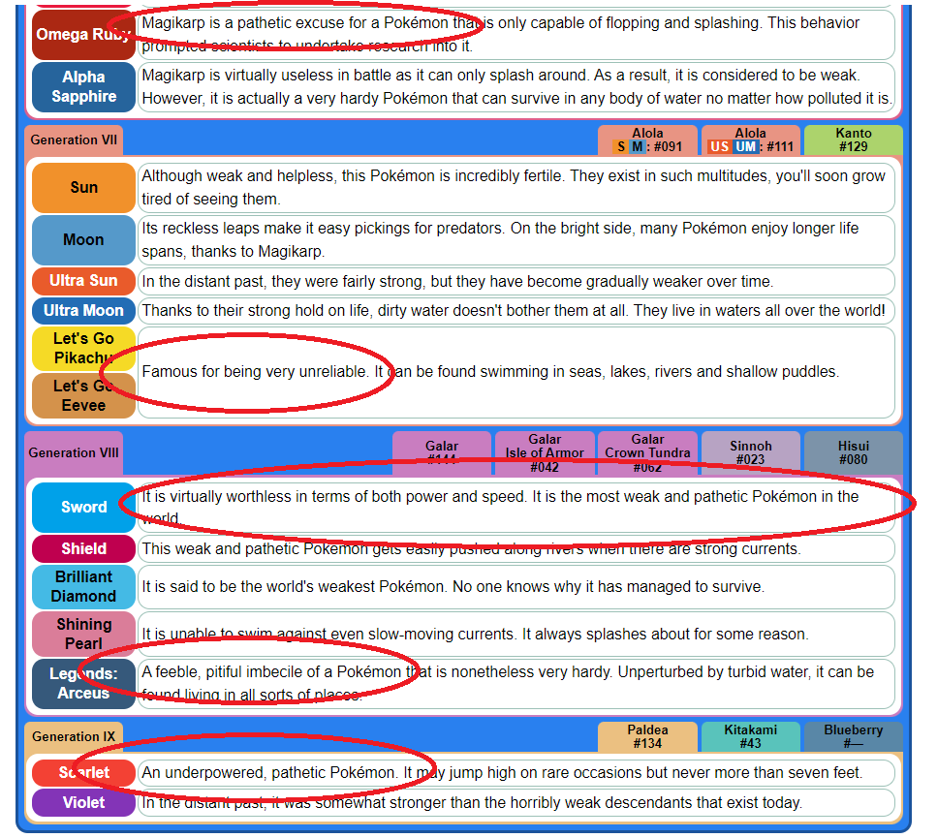937x838 pixels.
Task: Click the Shield entry about strong currents
Action: tap(516, 549)
